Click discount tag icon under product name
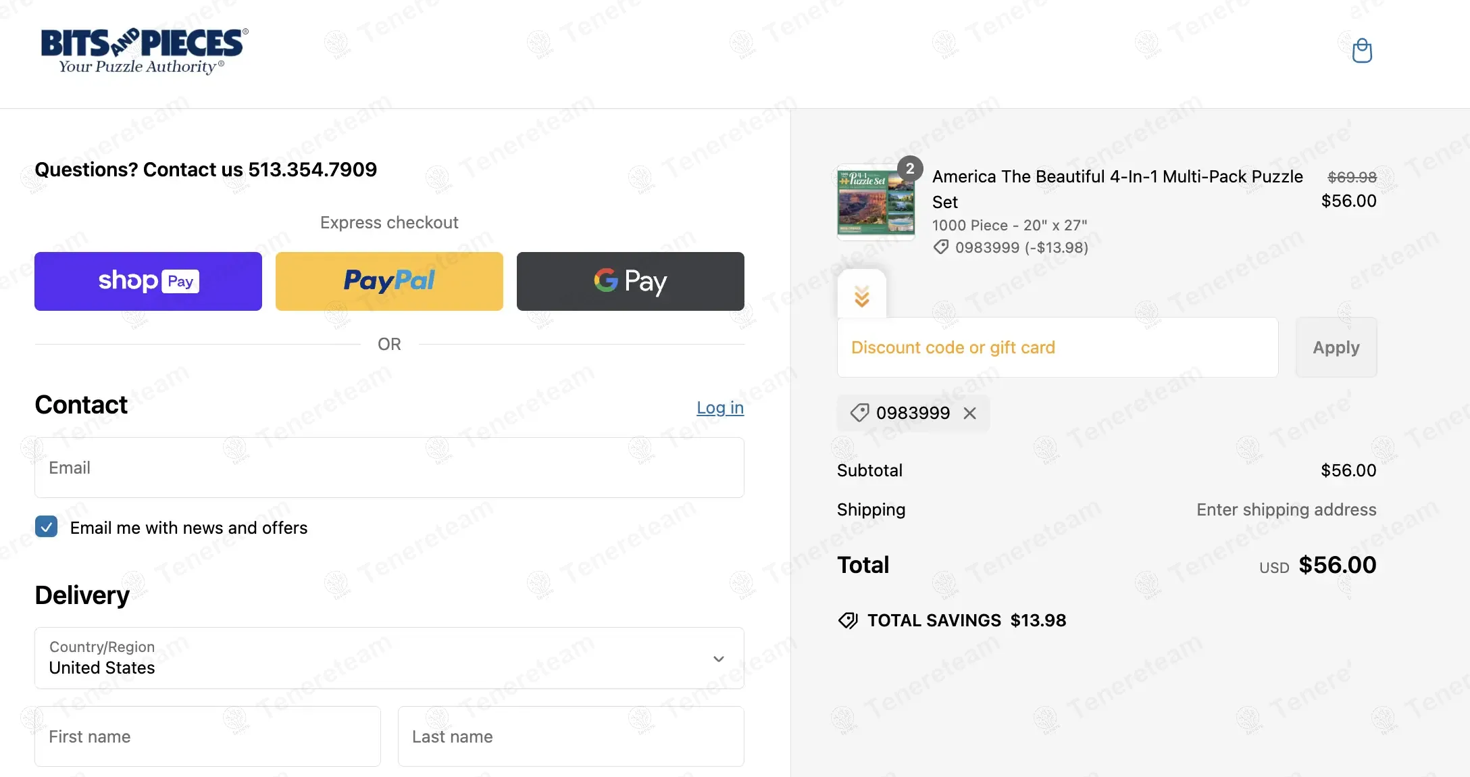This screenshot has height=777, width=1470. 940,247
